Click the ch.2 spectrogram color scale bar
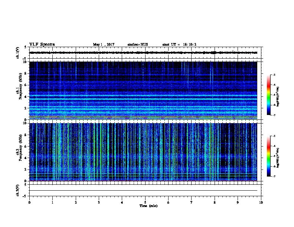 click(269, 156)
